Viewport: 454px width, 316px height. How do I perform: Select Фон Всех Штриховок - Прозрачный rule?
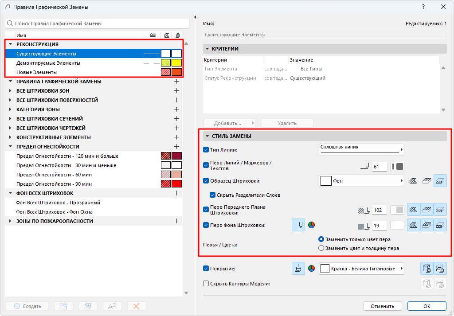pyautogui.click(x=94, y=203)
